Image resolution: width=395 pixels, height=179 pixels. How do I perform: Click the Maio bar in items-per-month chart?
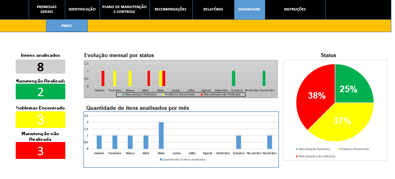[161, 136]
